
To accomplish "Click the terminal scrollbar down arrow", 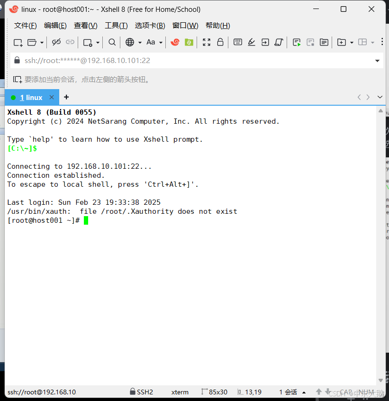I will (380, 380).
